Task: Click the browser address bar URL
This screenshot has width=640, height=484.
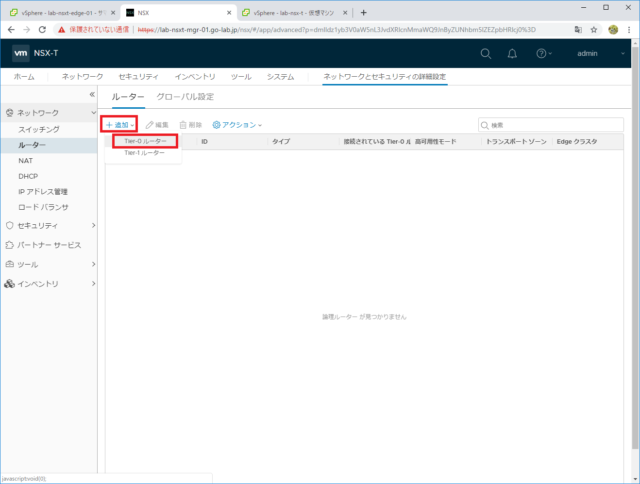Action: (337, 30)
